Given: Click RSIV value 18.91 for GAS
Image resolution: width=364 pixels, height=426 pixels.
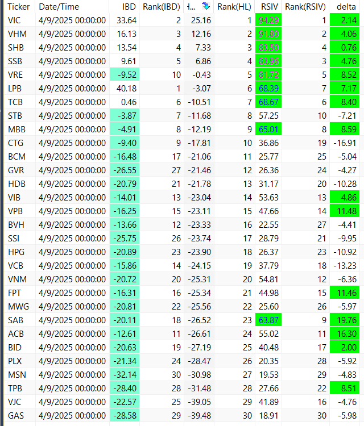Looking at the screenshot, I should (268, 416).
